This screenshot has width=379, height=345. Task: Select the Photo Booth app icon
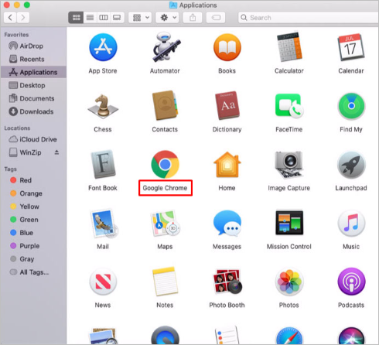[227, 282]
